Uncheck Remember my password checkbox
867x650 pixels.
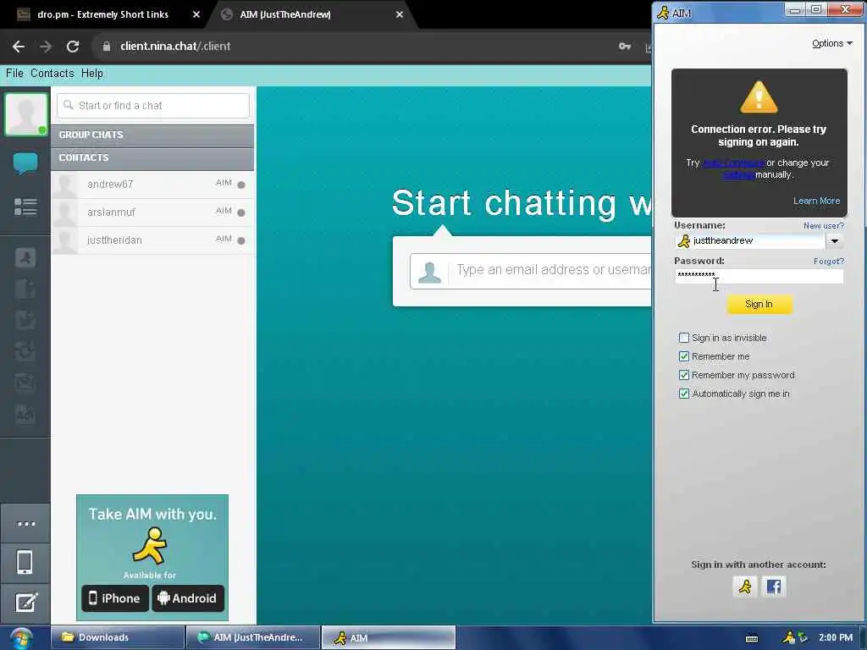pos(684,375)
